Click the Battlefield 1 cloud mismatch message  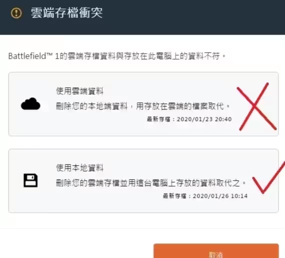pos(117,56)
